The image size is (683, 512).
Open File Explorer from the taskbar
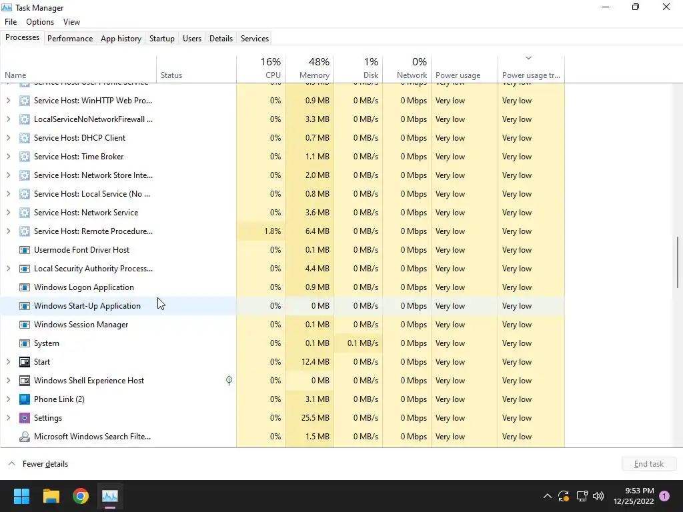pos(51,496)
